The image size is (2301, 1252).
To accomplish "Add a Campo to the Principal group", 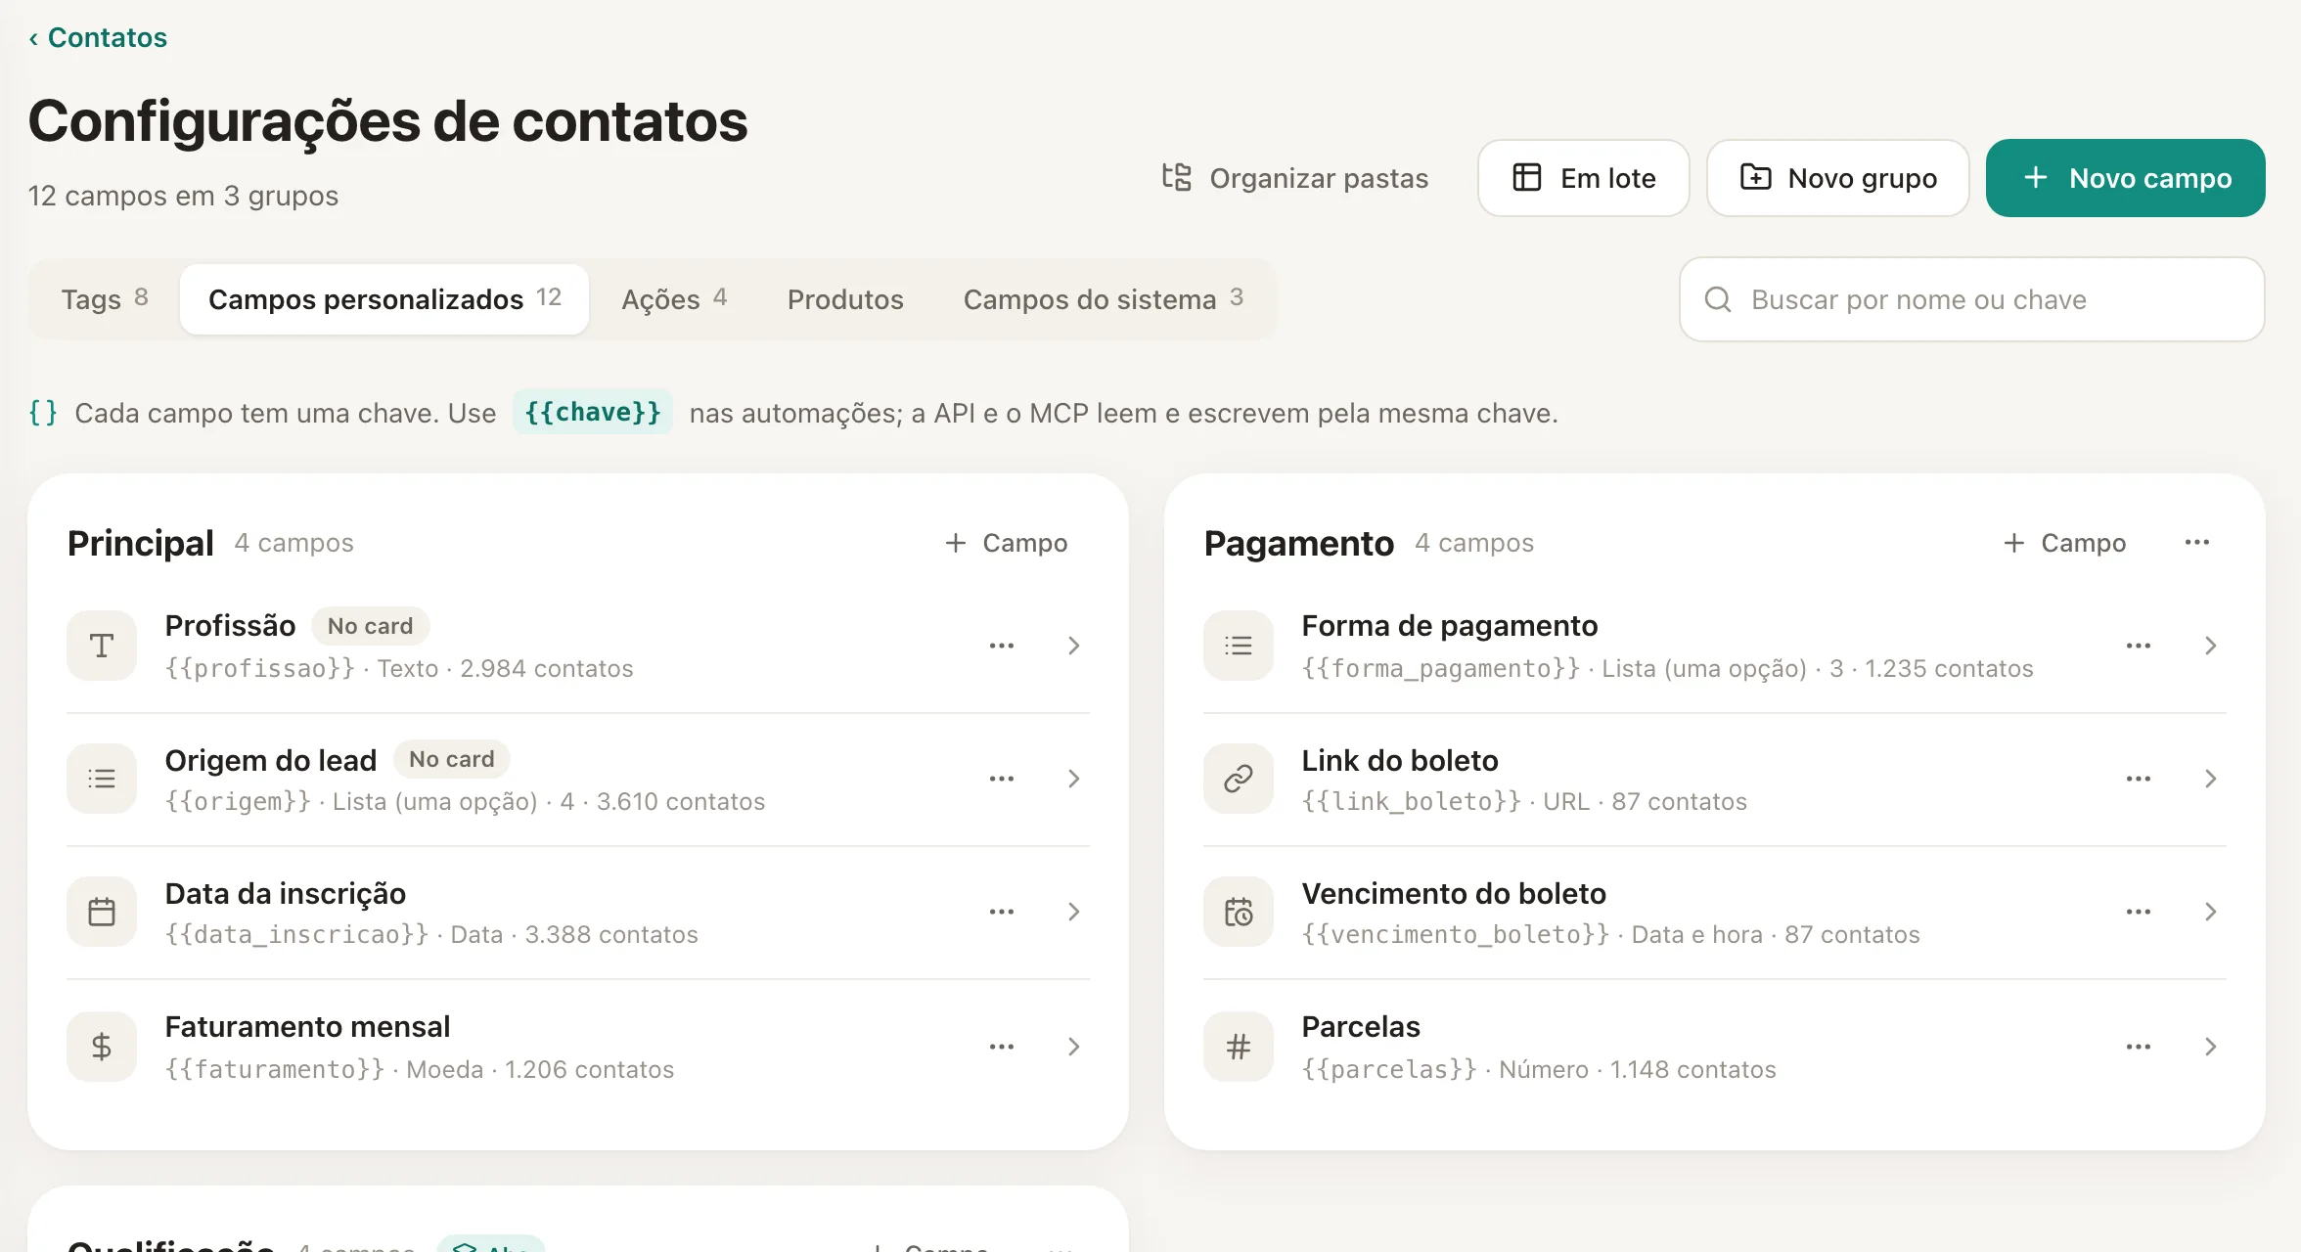I will [x=1006, y=543].
